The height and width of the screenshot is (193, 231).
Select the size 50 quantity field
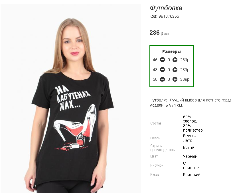[x=169, y=79]
